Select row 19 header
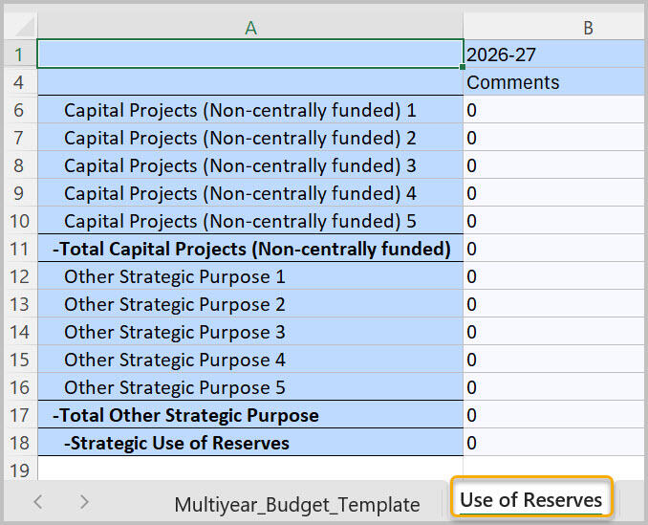 click(21, 470)
